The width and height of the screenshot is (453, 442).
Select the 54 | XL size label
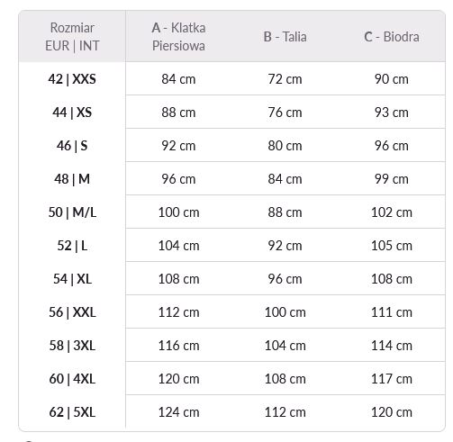tap(72, 279)
